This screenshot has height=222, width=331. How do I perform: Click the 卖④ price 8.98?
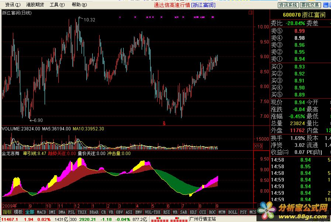300,38
